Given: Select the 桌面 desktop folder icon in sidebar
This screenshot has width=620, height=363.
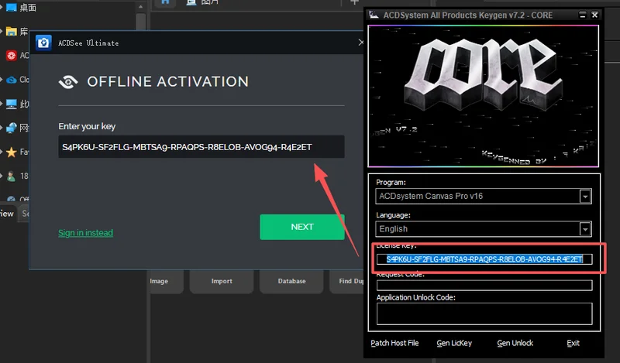Looking at the screenshot, I should coord(12,7).
